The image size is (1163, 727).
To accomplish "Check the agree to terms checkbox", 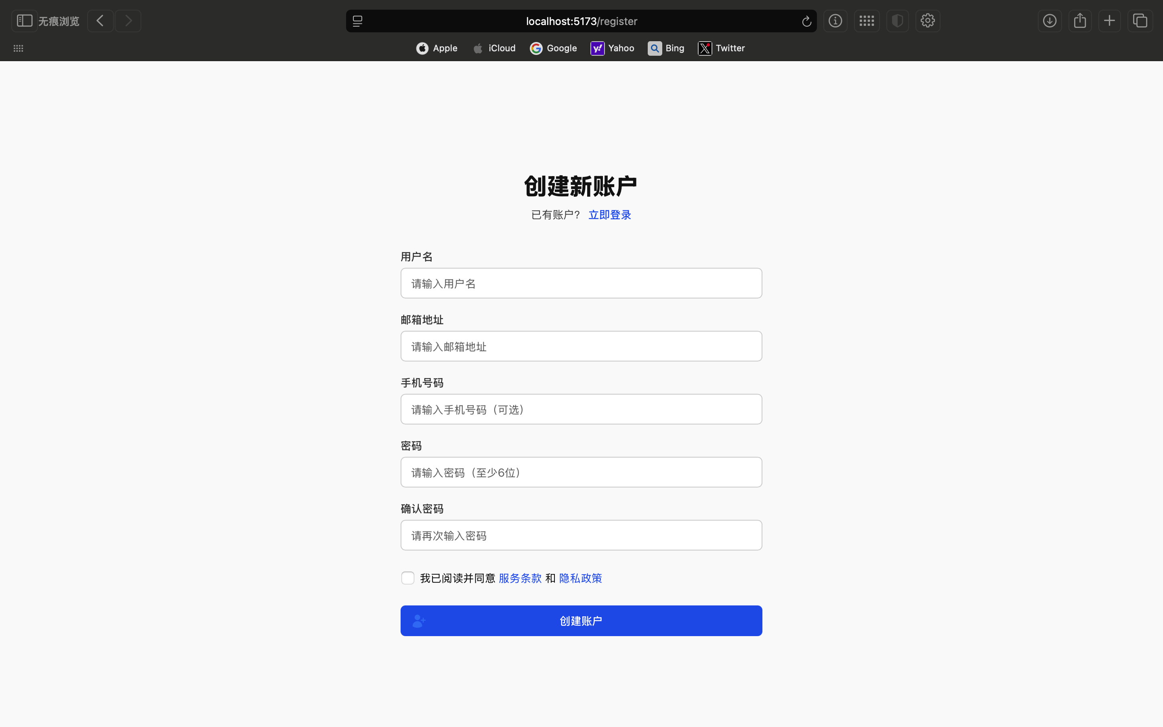I will 407,578.
